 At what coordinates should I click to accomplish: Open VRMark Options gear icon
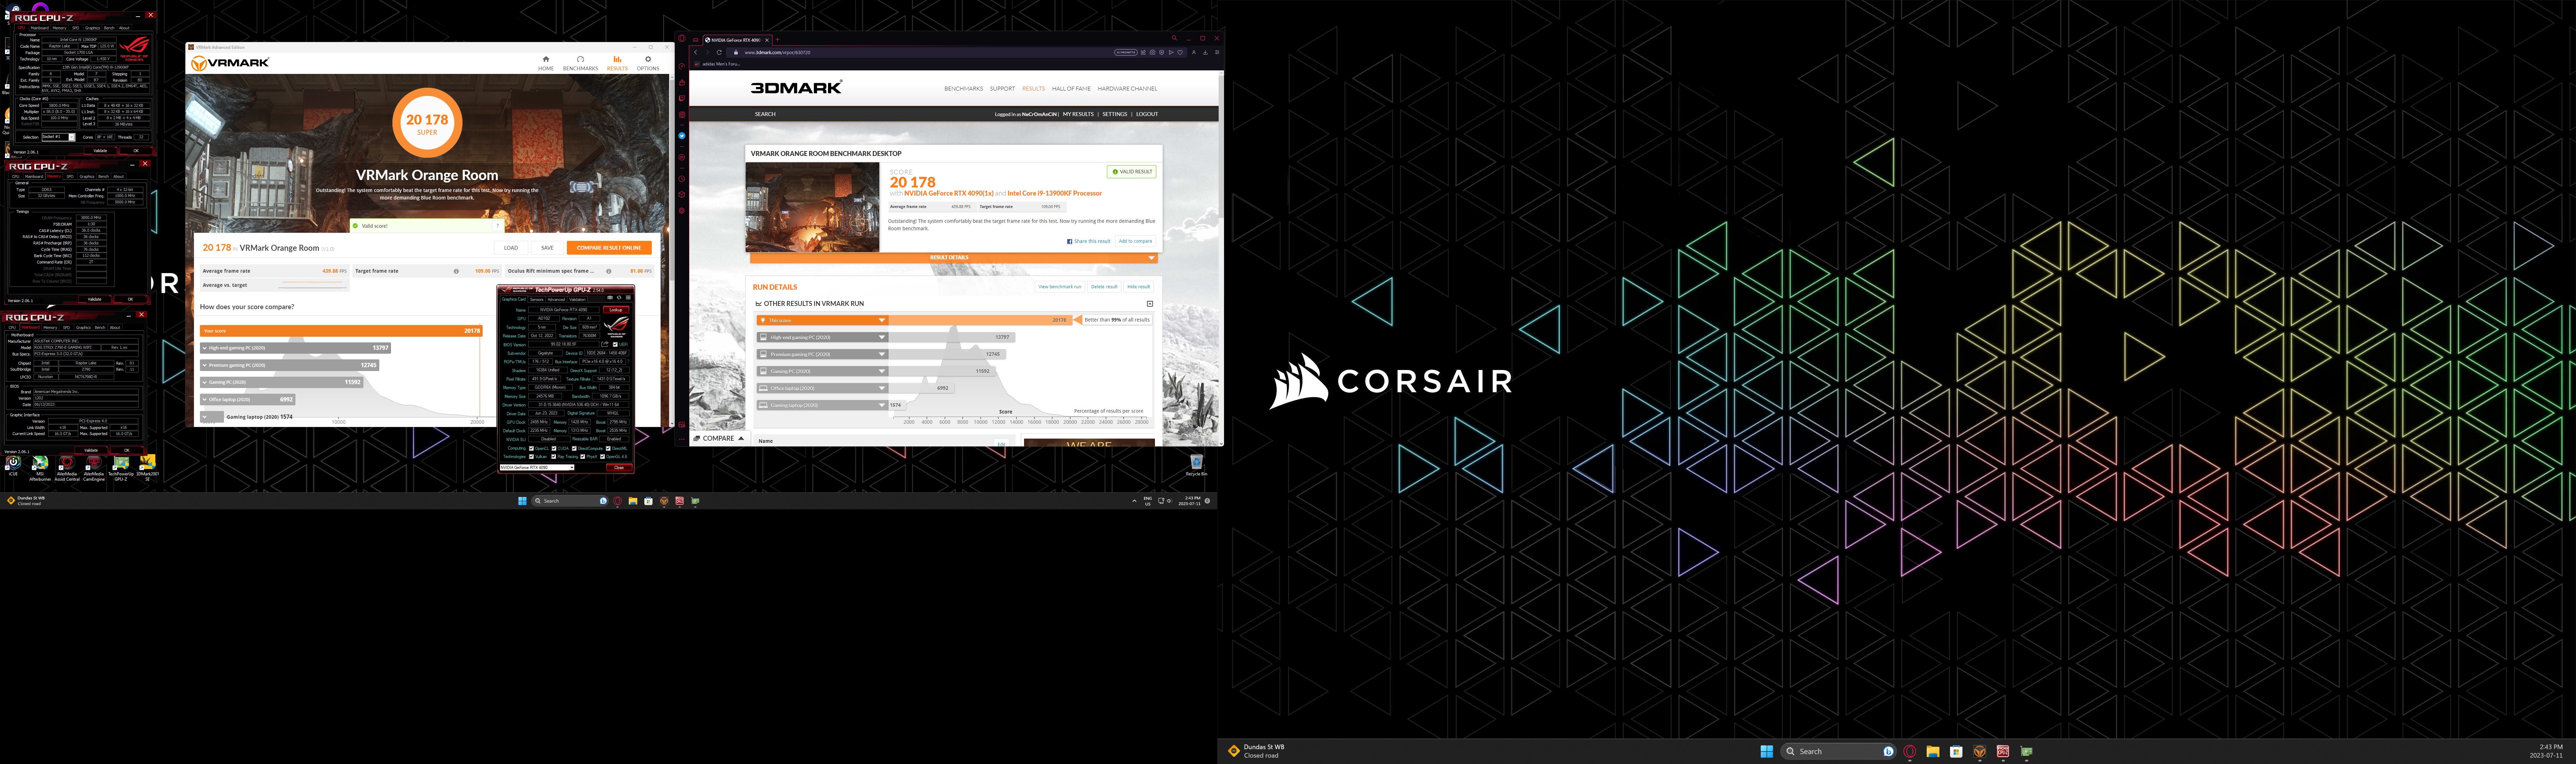click(x=648, y=59)
